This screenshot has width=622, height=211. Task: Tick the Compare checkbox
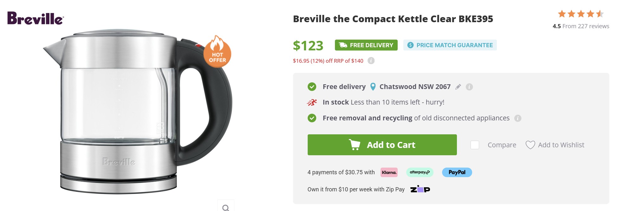pyautogui.click(x=475, y=145)
